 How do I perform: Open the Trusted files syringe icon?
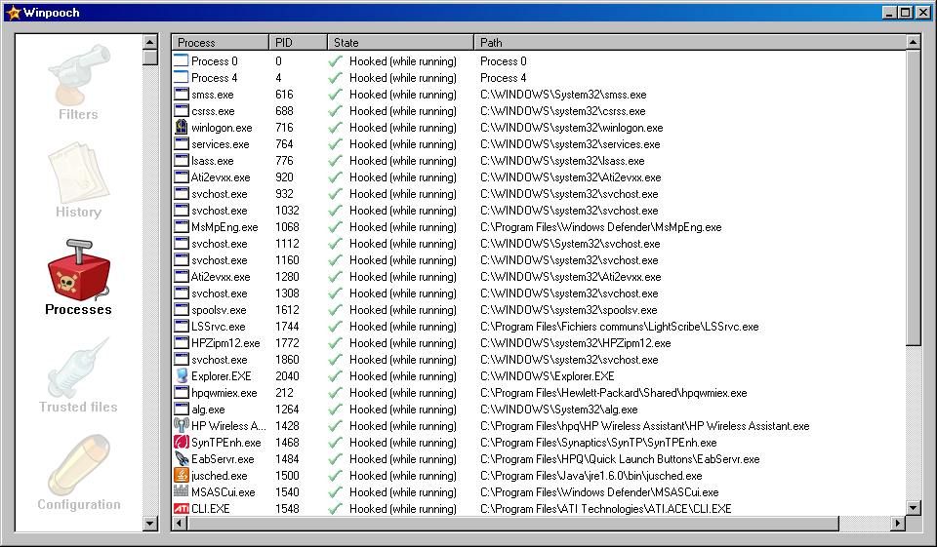79,368
